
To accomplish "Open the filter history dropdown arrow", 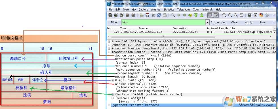I will coord(207,22).
